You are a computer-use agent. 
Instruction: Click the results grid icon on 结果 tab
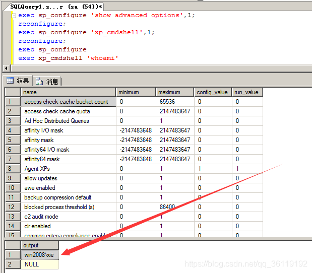click(10, 81)
